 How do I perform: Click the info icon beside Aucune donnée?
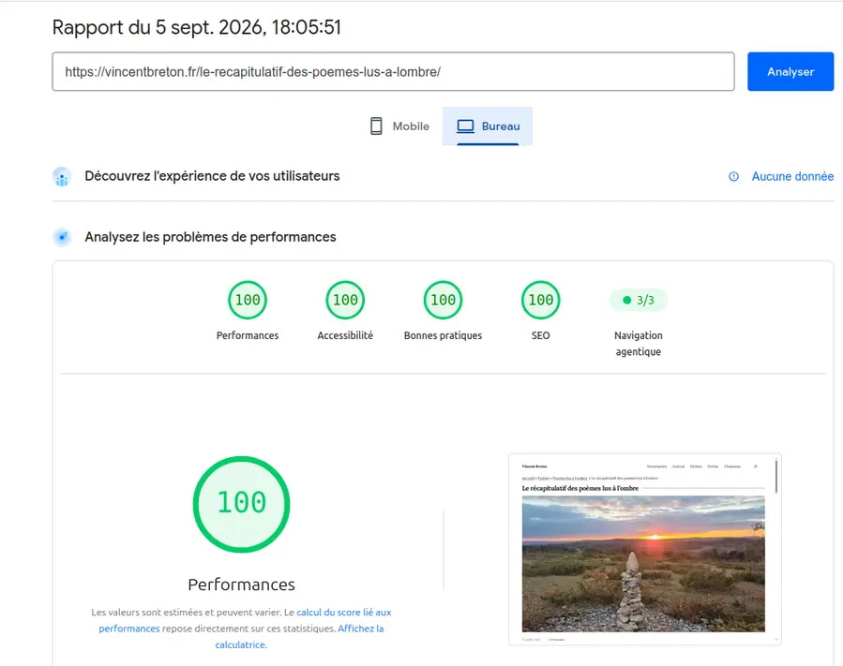(x=733, y=177)
